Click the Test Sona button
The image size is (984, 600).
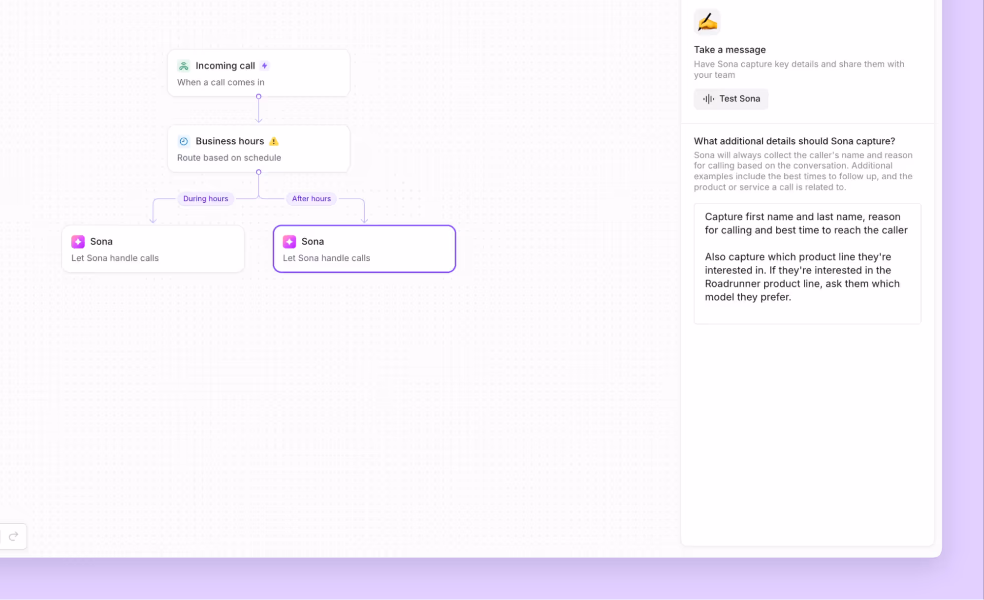[731, 99]
